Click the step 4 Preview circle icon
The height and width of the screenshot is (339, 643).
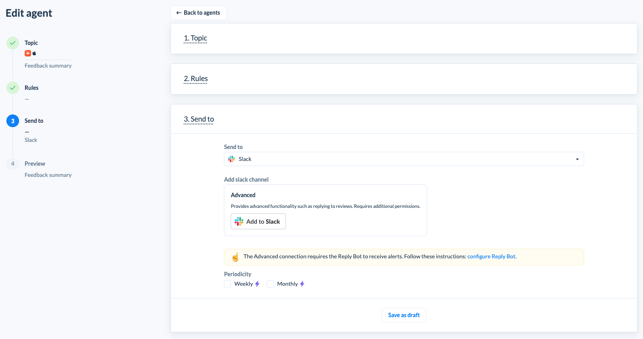(13, 164)
